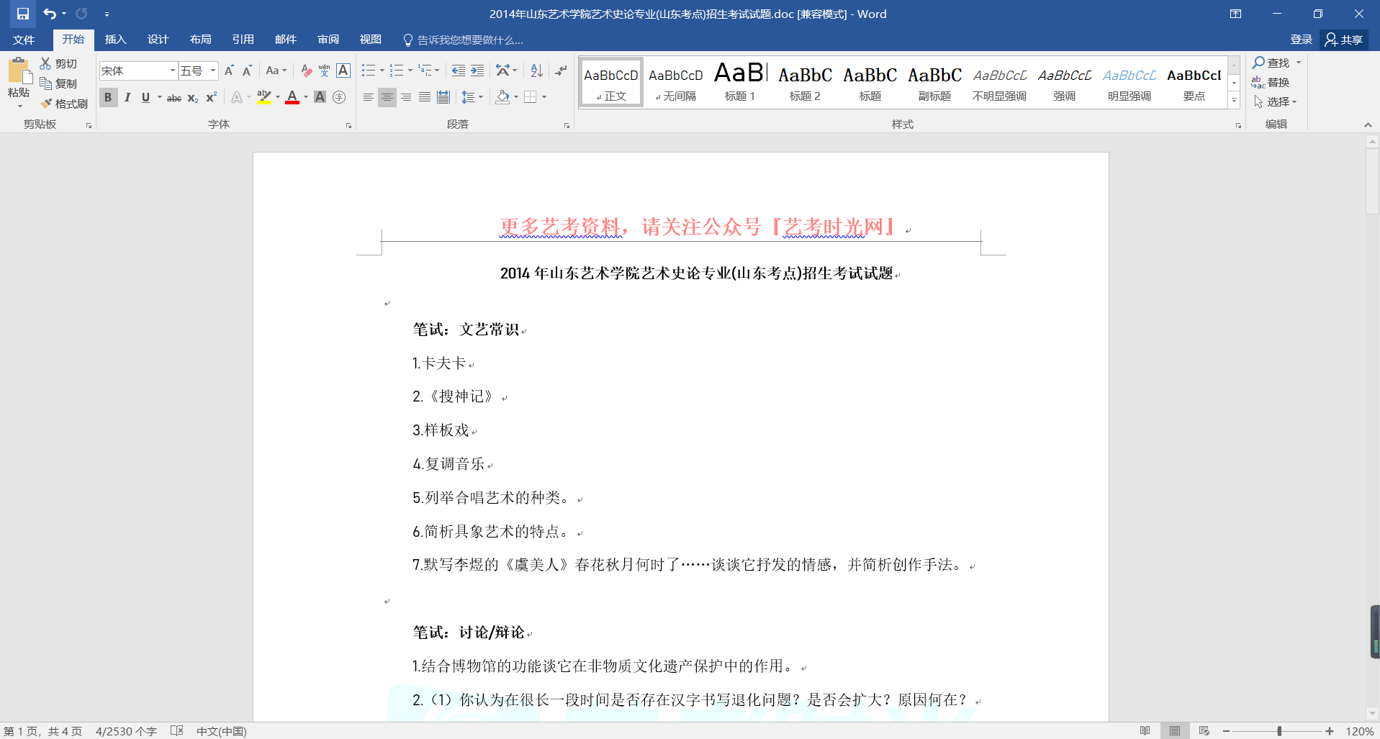Toggle Bold formatting
This screenshot has height=739, width=1380.
[x=108, y=97]
